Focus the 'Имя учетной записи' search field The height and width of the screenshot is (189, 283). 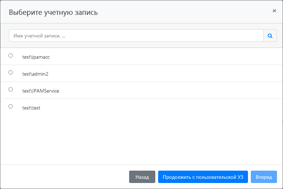coord(136,36)
